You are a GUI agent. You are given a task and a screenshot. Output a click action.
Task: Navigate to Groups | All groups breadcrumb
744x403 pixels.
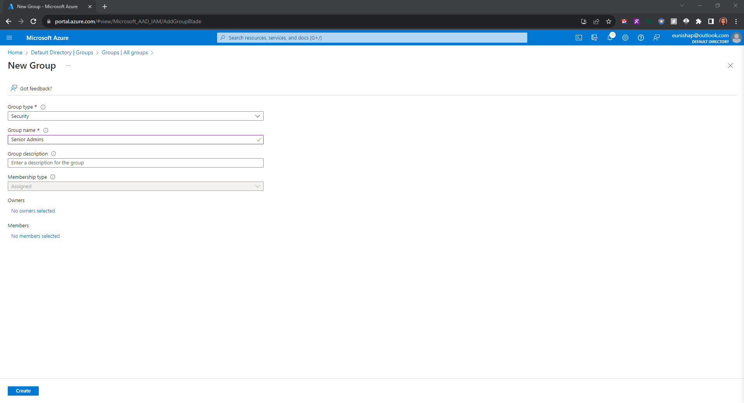pos(124,53)
